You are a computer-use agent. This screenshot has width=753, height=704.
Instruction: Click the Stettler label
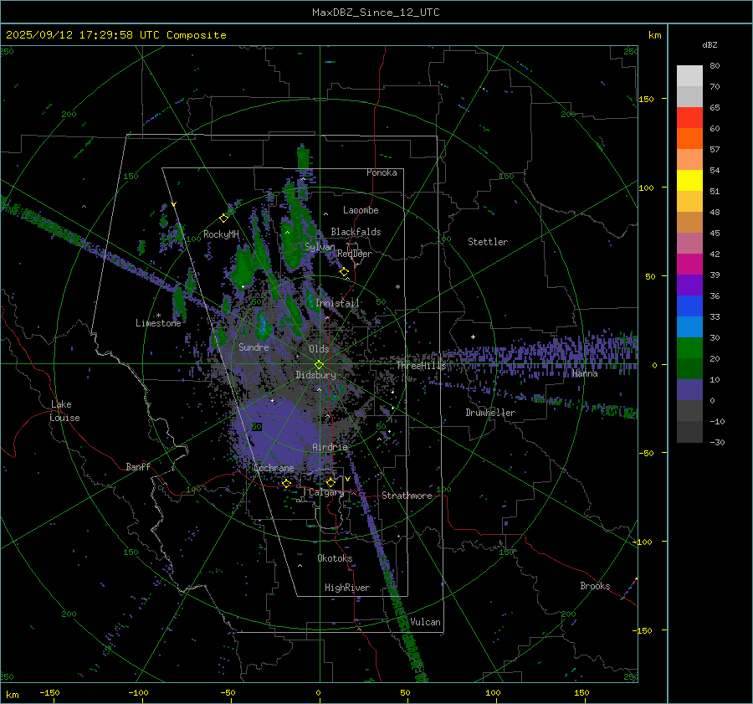488,242
